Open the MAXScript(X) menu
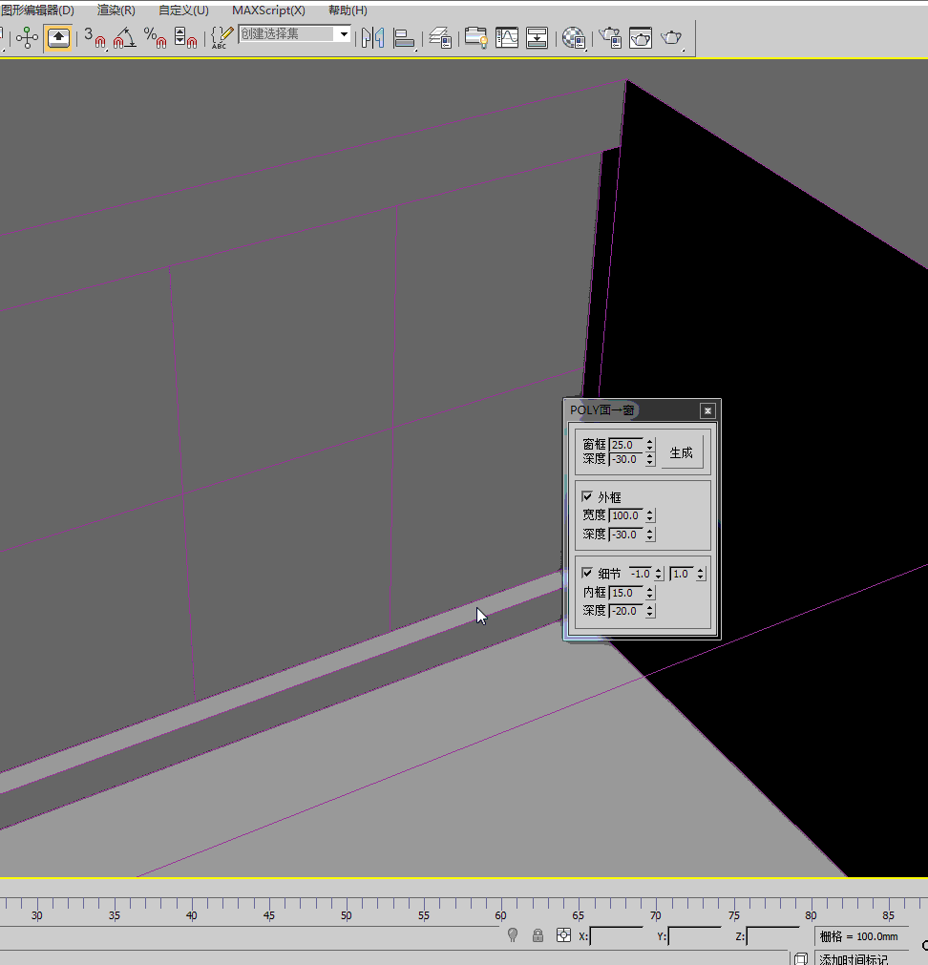The height and width of the screenshot is (965, 928). pos(268,10)
